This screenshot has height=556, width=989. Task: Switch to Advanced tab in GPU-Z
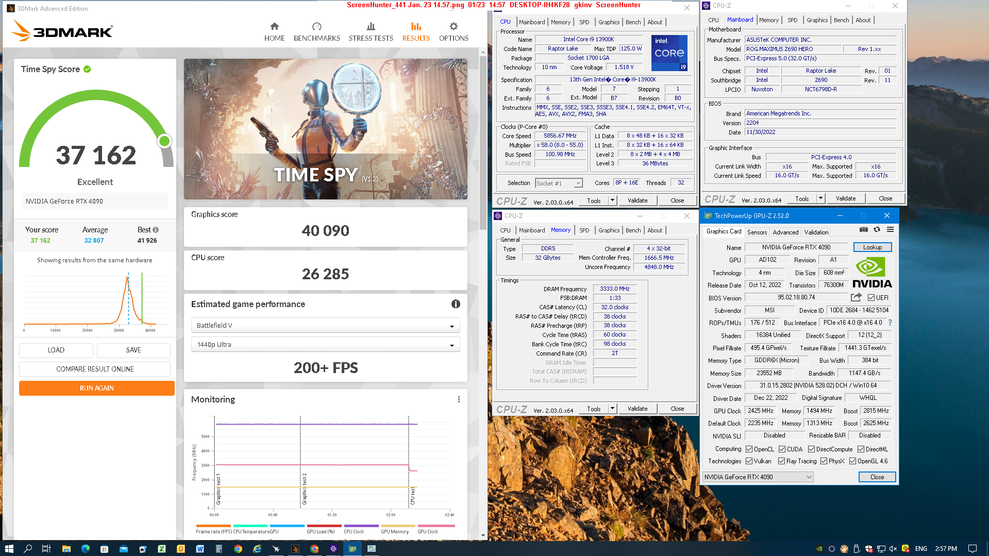tap(785, 232)
